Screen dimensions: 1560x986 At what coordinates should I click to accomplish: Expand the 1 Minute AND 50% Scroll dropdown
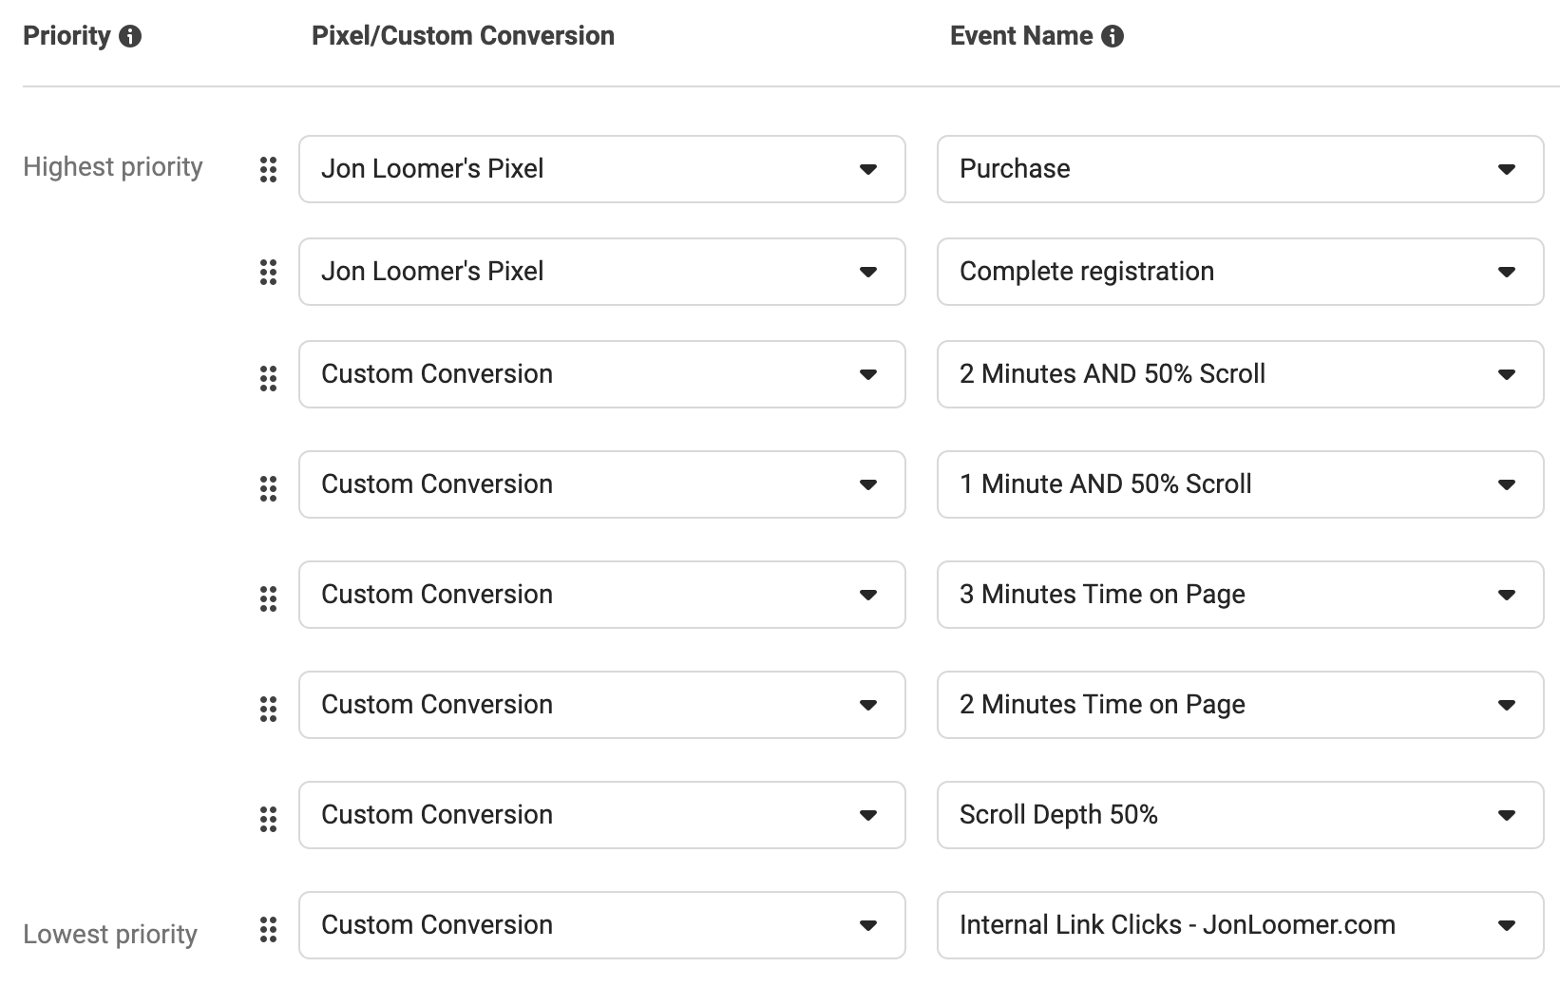(x=1240, y=484)
